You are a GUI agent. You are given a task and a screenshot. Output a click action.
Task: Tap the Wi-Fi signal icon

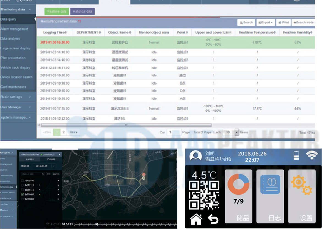pyautogui.click(x=312, y=155)
